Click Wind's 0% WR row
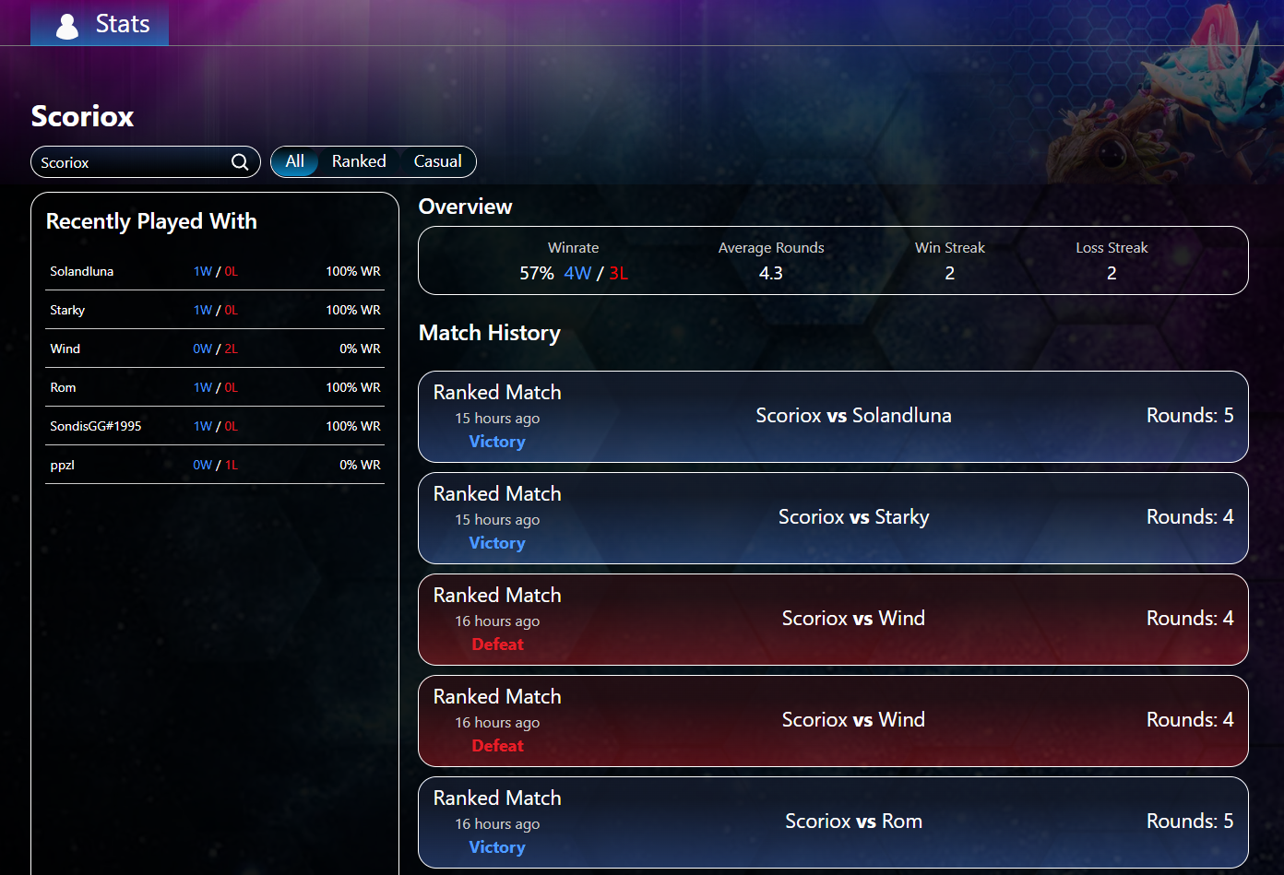1284x875 pixels. (x=214, y=349)
